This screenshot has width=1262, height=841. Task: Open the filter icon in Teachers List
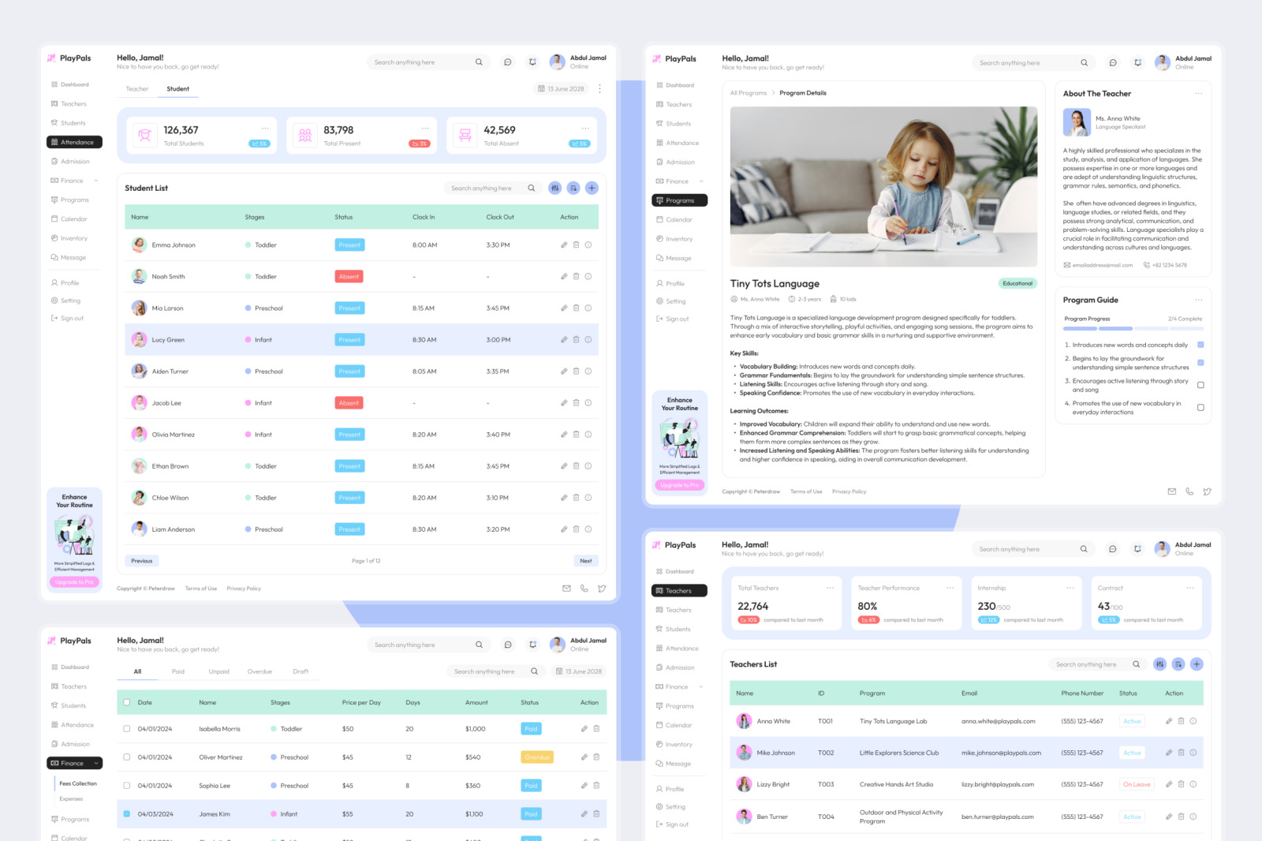[x=1159, y=664]
